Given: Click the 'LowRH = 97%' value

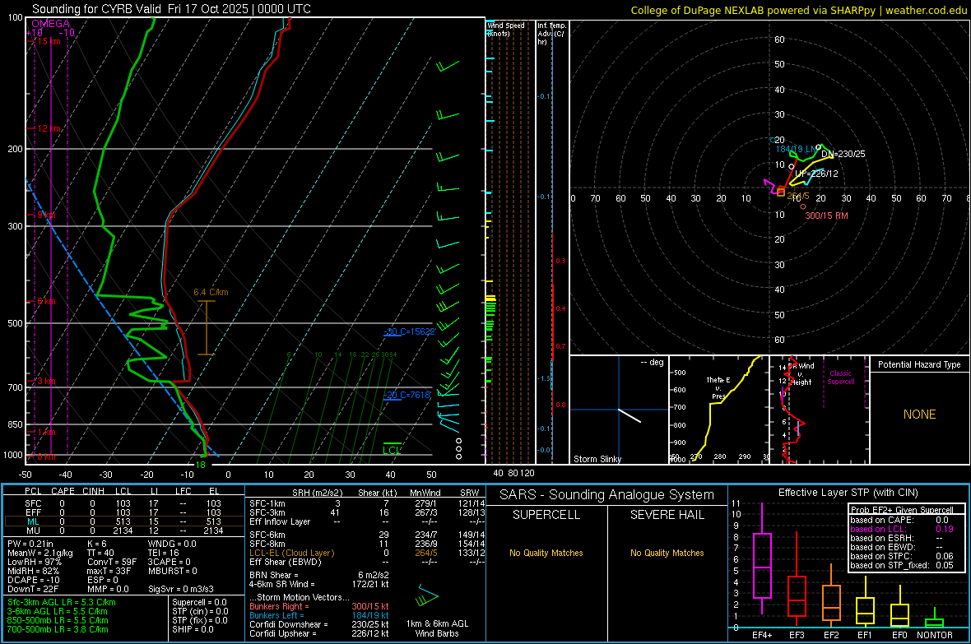Looking at the screenshot, I should pyautogui.click(x=33, y=562).
